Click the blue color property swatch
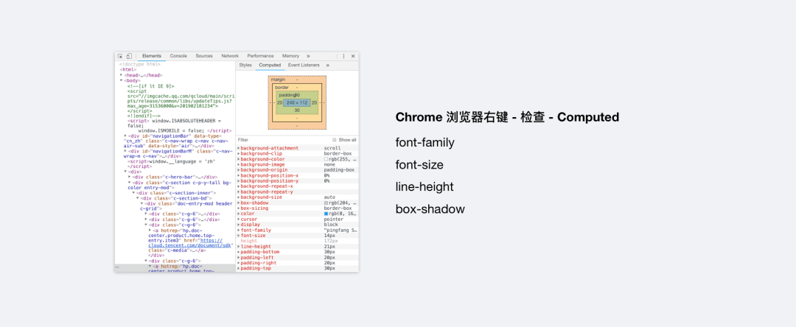The image size is (796, 327). click(326, 214)
